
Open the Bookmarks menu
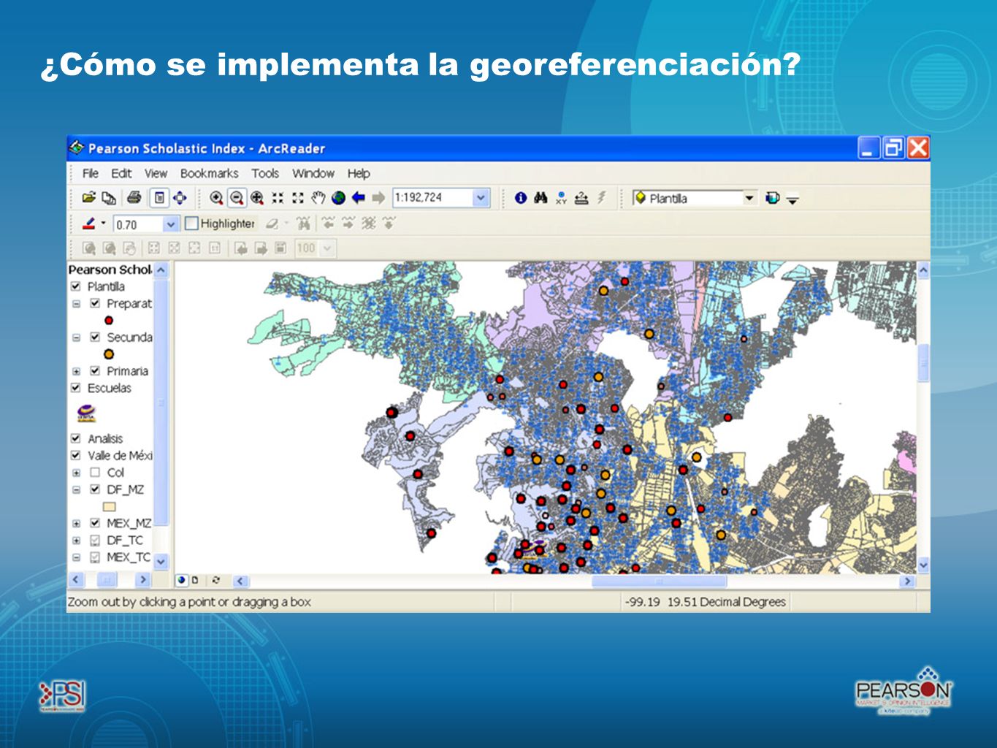tap(210, 173)
